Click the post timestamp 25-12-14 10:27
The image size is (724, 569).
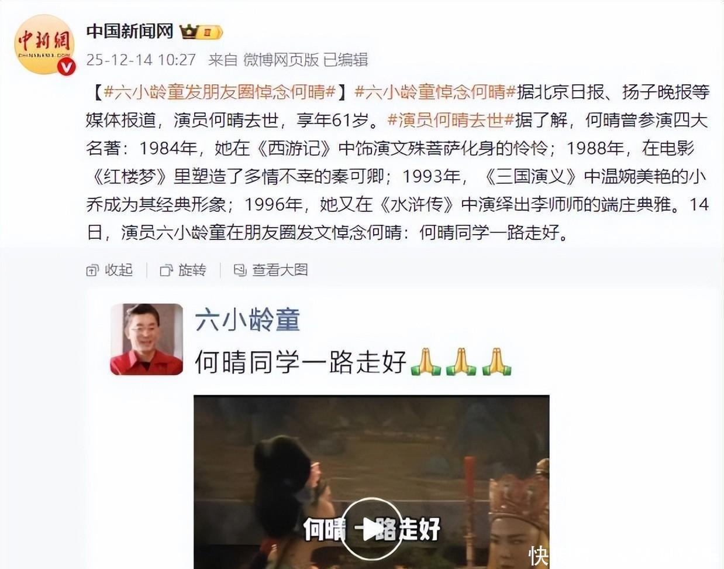click(141, 60)
